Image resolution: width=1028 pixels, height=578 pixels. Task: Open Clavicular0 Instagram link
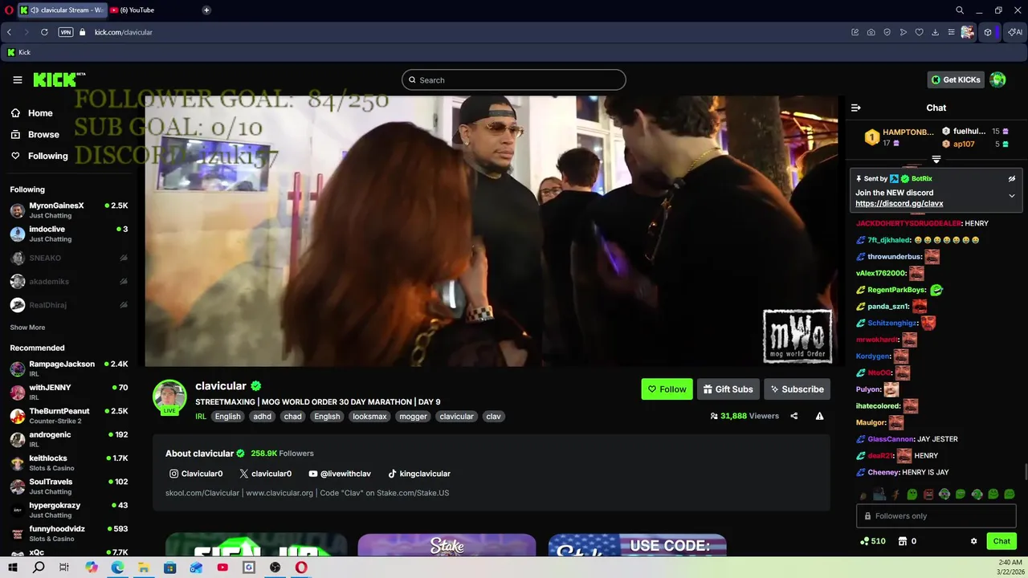click(196, 474)
